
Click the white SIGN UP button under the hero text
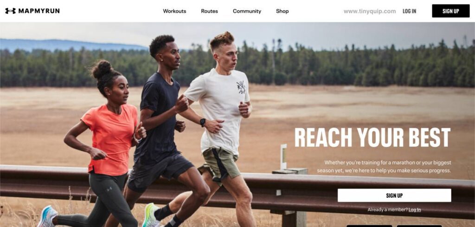point(394,195)
